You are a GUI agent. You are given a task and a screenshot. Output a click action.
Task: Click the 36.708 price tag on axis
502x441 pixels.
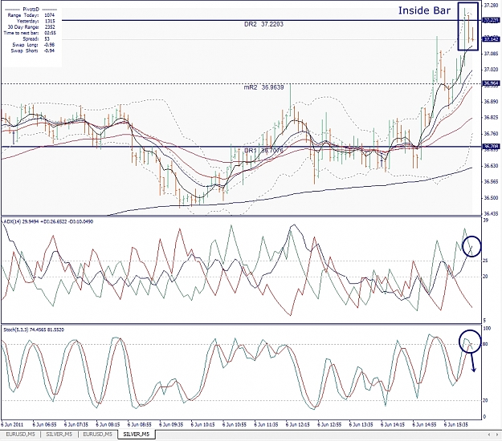491,147
